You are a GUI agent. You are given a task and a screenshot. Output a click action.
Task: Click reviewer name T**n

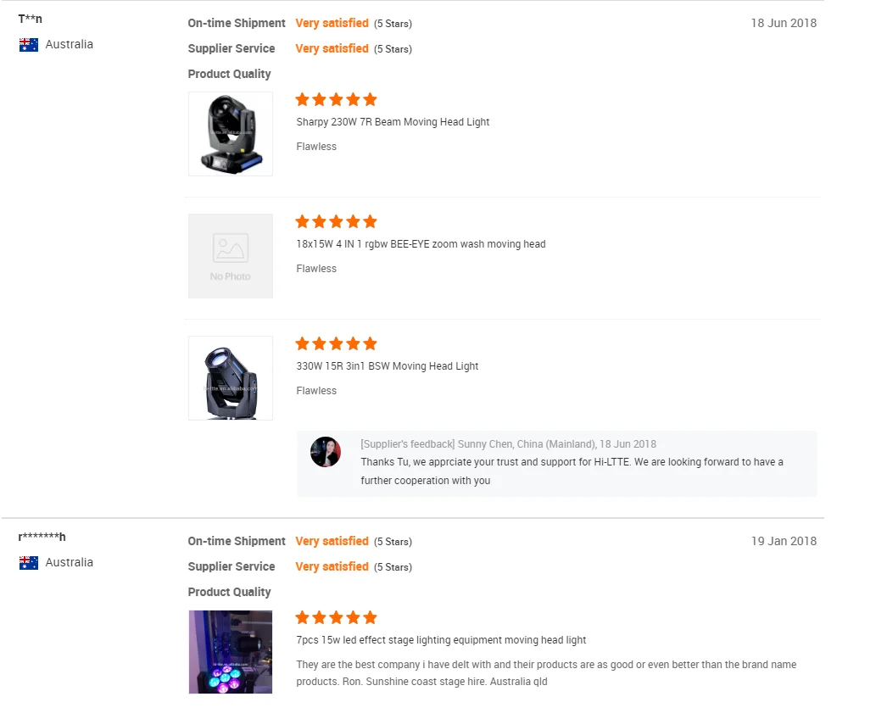click(31, 20)
